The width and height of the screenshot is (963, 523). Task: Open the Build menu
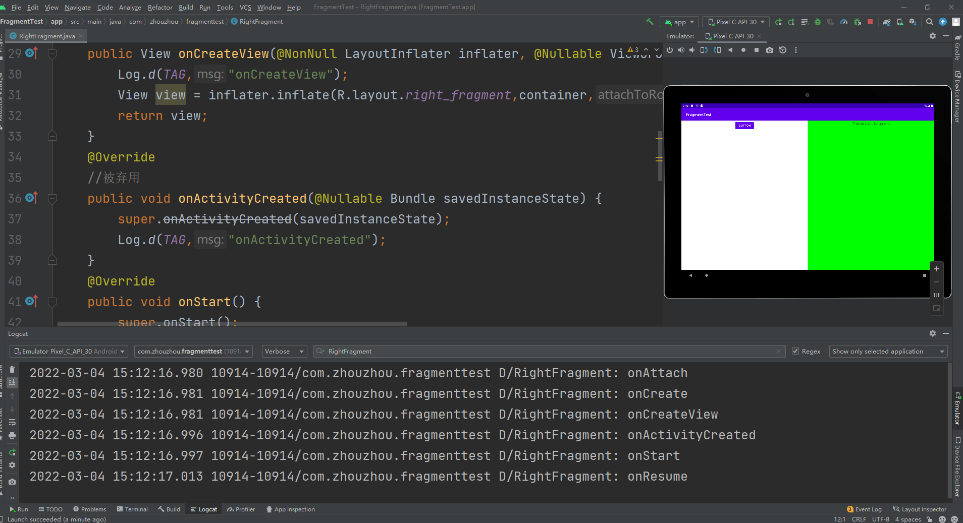pyautogui.click(x=186, y=7)
